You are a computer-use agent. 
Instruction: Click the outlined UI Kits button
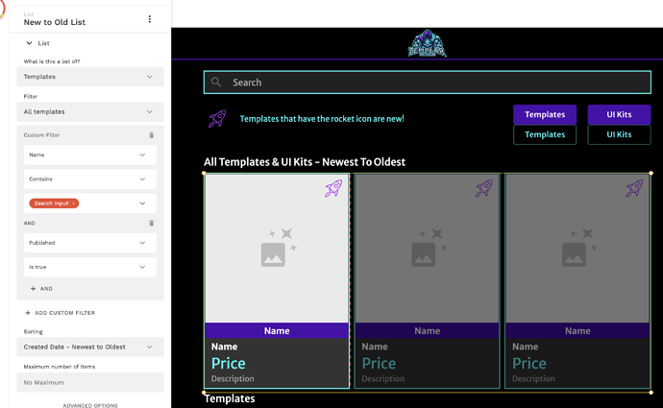click(619, 134)
